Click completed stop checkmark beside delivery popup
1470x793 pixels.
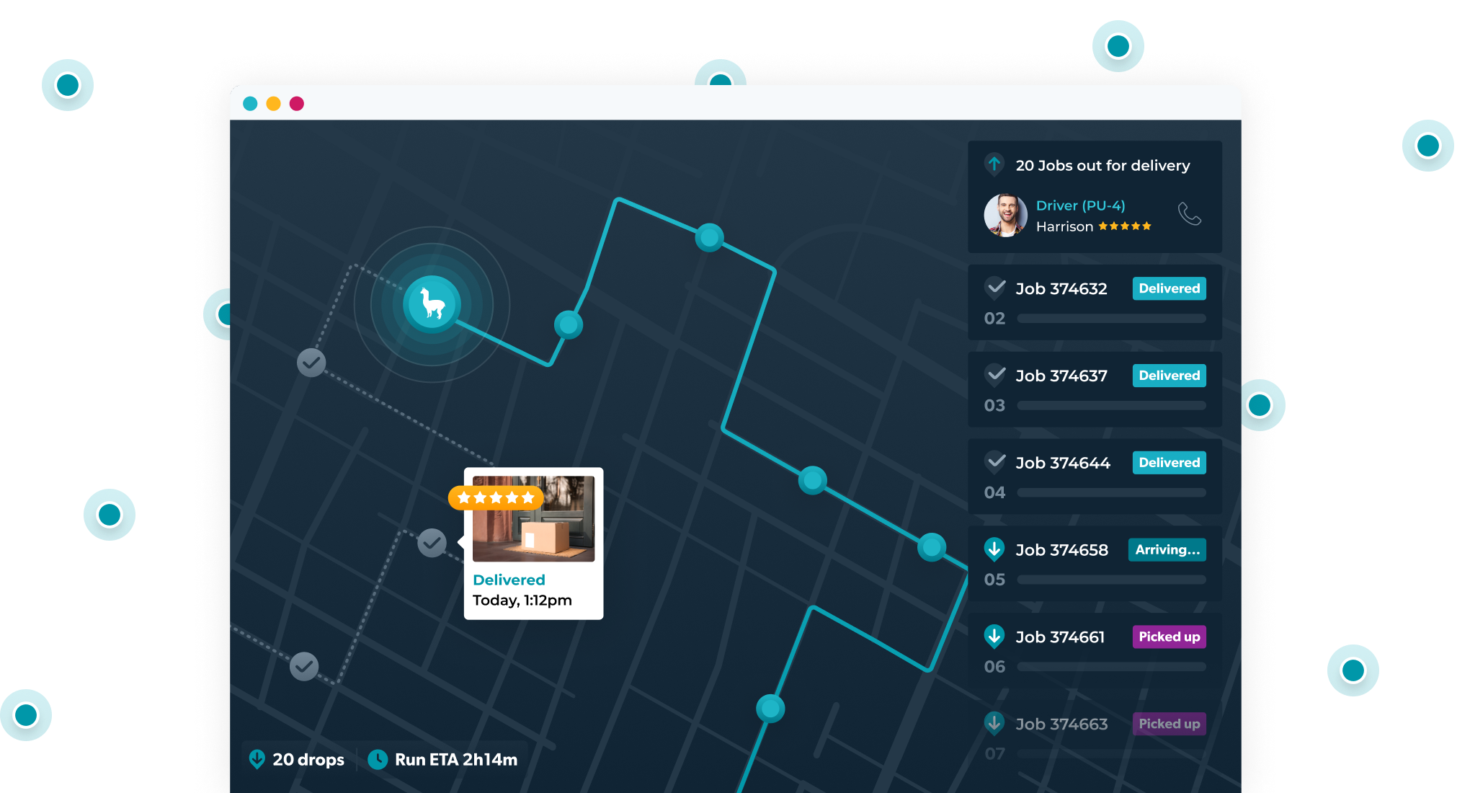pos(432,543)
